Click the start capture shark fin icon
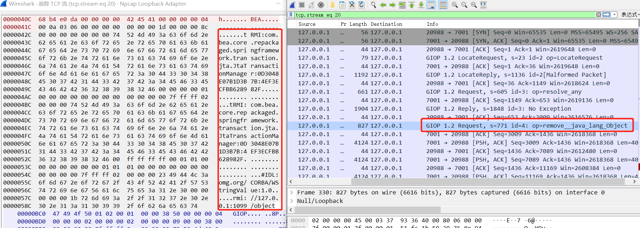Image resolution: width=640 pixels, height=228 pixels. 292,5
